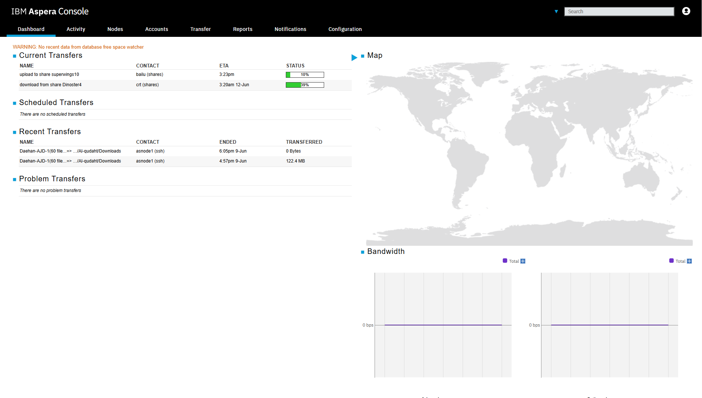Screen dimensions: 702x398
Task: Select the '3:23pm' ETA value
Action: [227, 74]
